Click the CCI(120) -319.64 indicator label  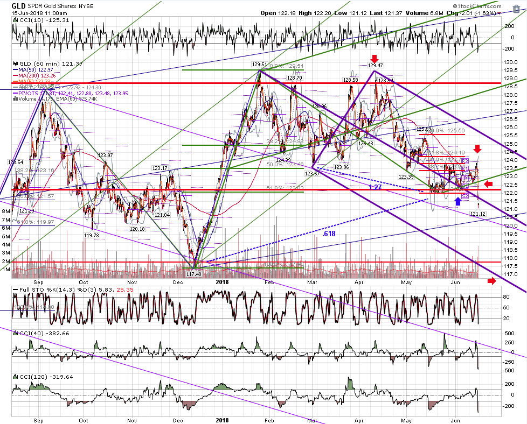pos(46,377)
